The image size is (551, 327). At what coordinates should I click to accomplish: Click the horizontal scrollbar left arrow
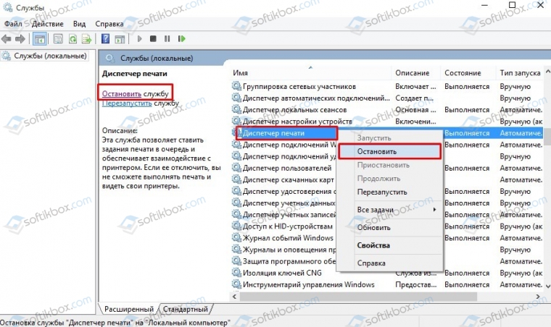point(235,297)
